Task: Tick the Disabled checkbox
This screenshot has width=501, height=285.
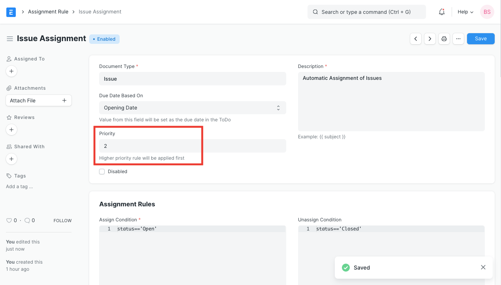Action: click(102, 172)
